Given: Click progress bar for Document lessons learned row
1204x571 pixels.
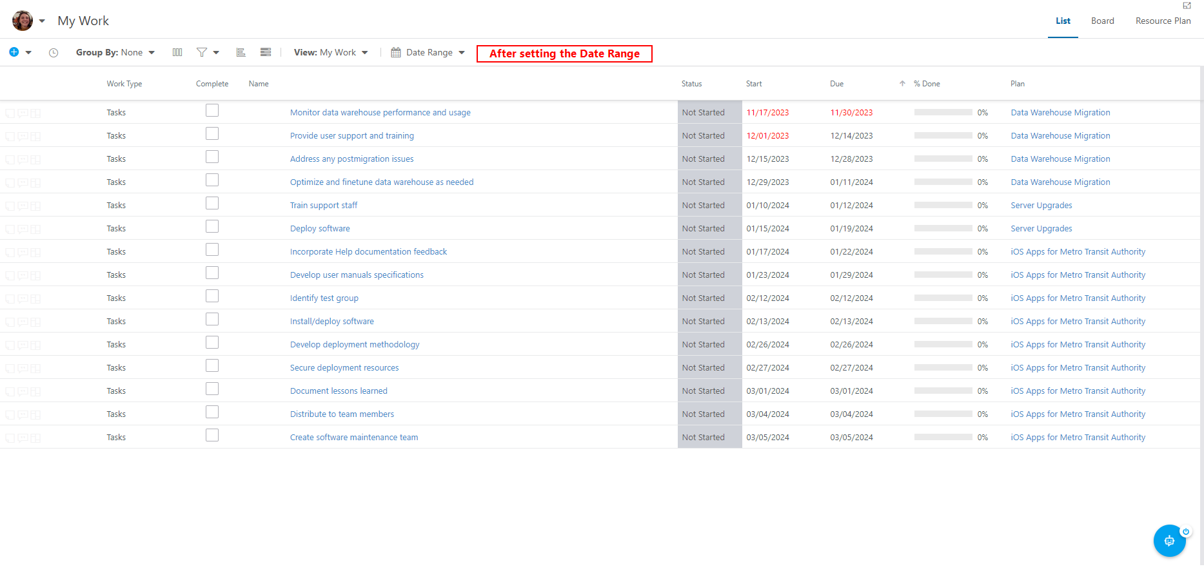Looking at the screenshot, I should point(943,391).
